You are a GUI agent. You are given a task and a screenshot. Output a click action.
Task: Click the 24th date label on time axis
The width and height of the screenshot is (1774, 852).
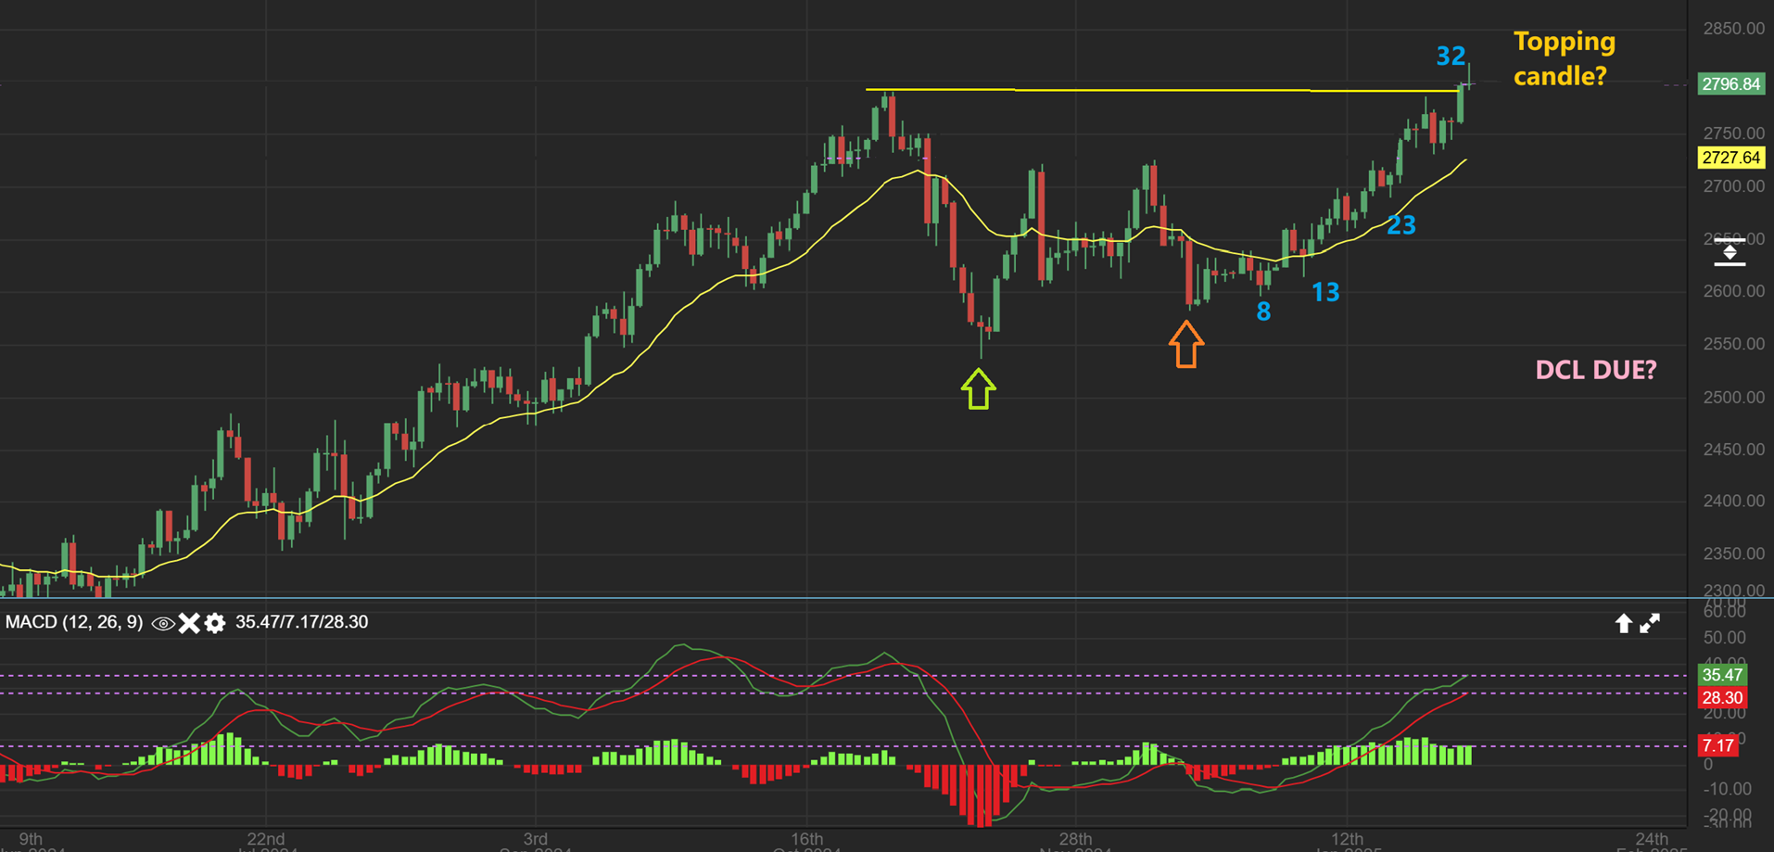coord(1652,840)
